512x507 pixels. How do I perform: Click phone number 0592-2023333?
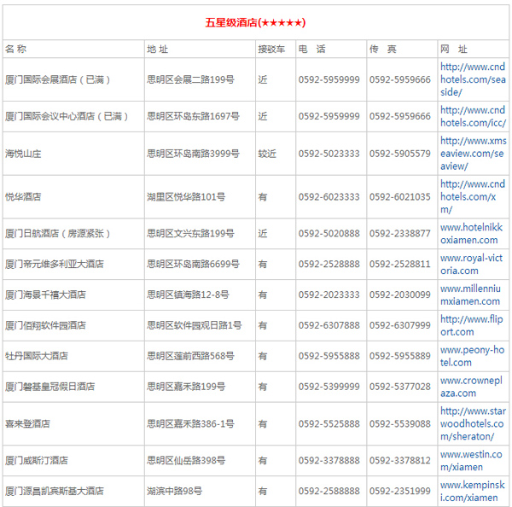[x=329, y=294]
